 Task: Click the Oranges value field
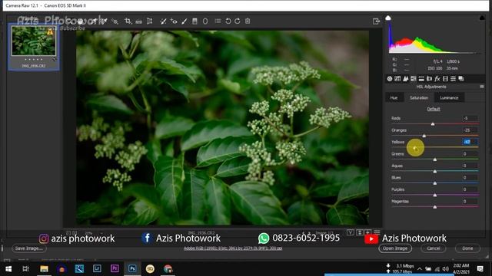click(470, 130)
